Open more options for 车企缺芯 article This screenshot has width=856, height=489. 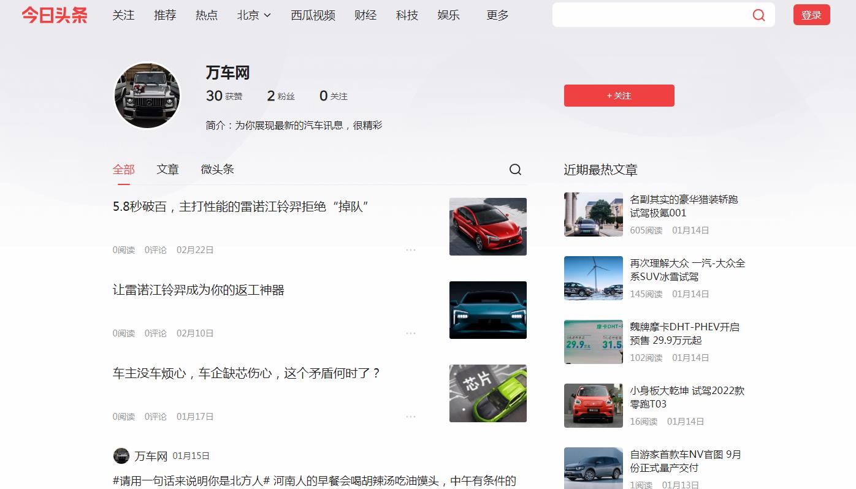[x=411, y=417]
